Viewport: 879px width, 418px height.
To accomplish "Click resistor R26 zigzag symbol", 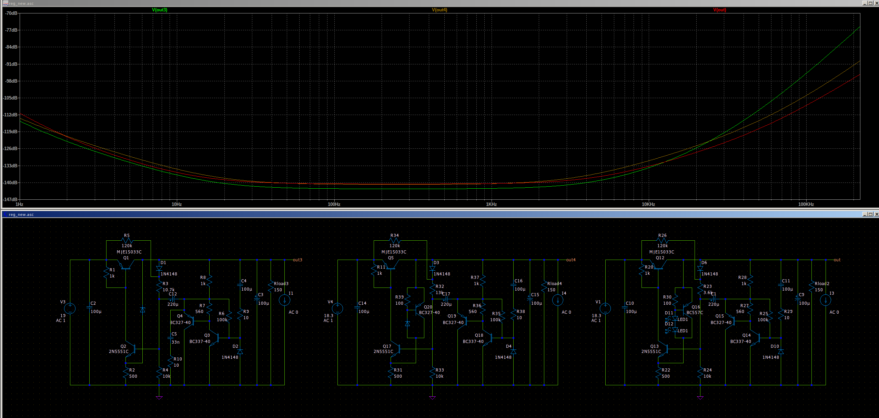I will (662, 241).
